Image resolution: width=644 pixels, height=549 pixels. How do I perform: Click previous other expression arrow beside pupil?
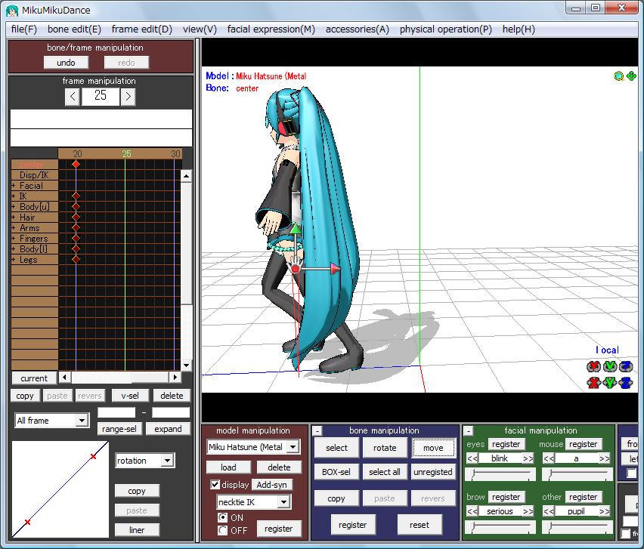tap(549, 511)
